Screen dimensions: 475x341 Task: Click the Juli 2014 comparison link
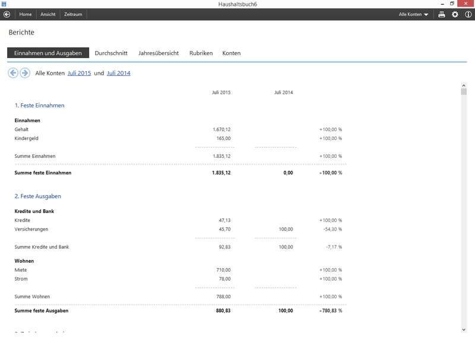118,74
